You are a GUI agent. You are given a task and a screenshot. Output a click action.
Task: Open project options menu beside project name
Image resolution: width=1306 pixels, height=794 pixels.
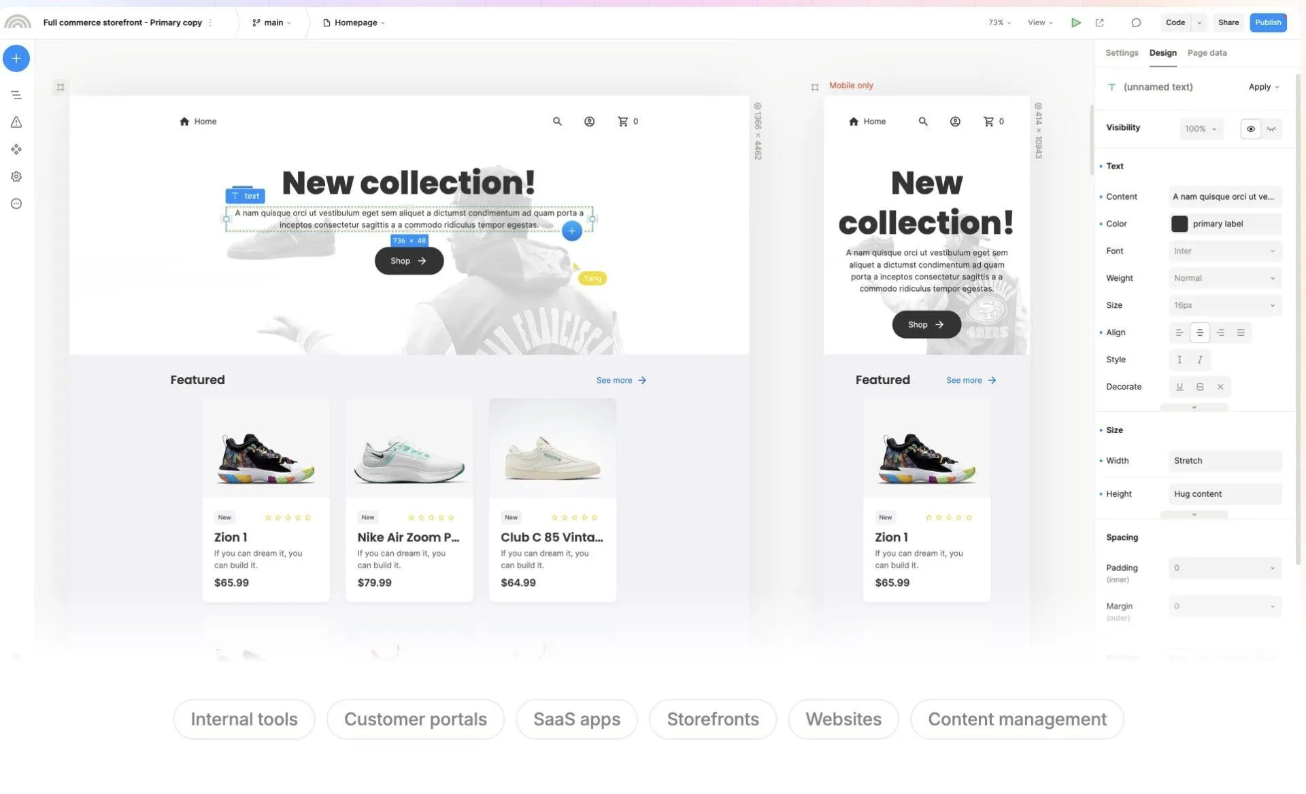point(211,22)
